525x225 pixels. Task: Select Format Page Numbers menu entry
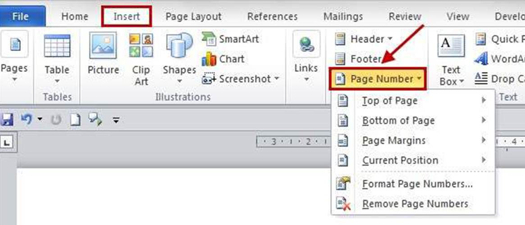point(417,184)
